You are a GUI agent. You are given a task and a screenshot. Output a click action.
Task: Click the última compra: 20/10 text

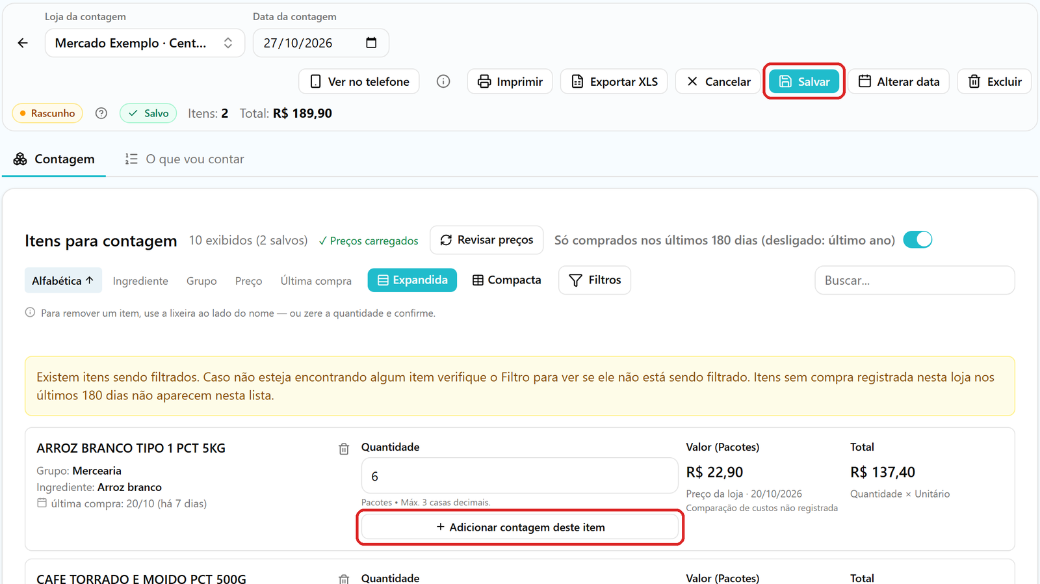pos(129,503)
